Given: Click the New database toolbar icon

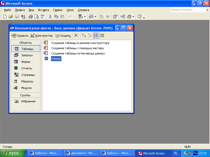Looking at the screenshot, I should coord(5,16).
